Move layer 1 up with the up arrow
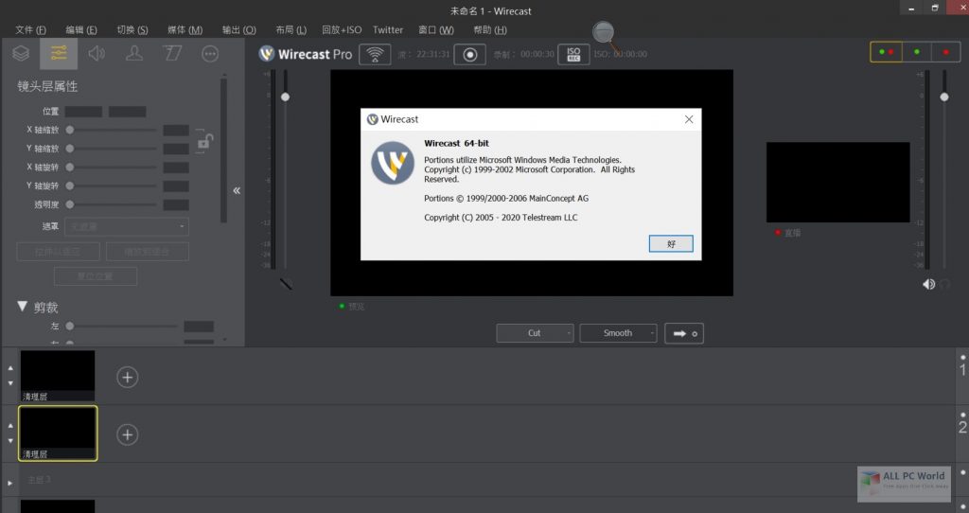 [10, 368]
